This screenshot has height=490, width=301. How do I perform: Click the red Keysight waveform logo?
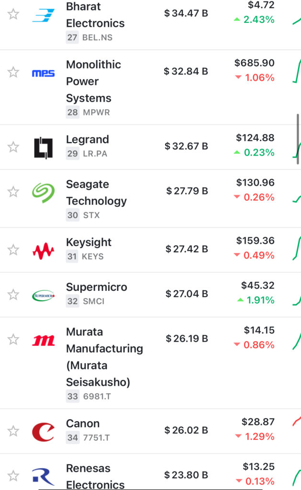43,250
